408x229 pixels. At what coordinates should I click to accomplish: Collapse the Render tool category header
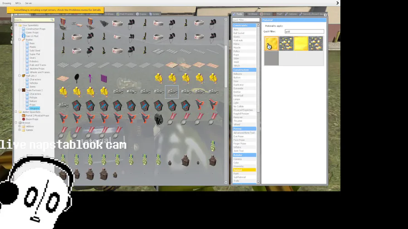coord(244,155)
